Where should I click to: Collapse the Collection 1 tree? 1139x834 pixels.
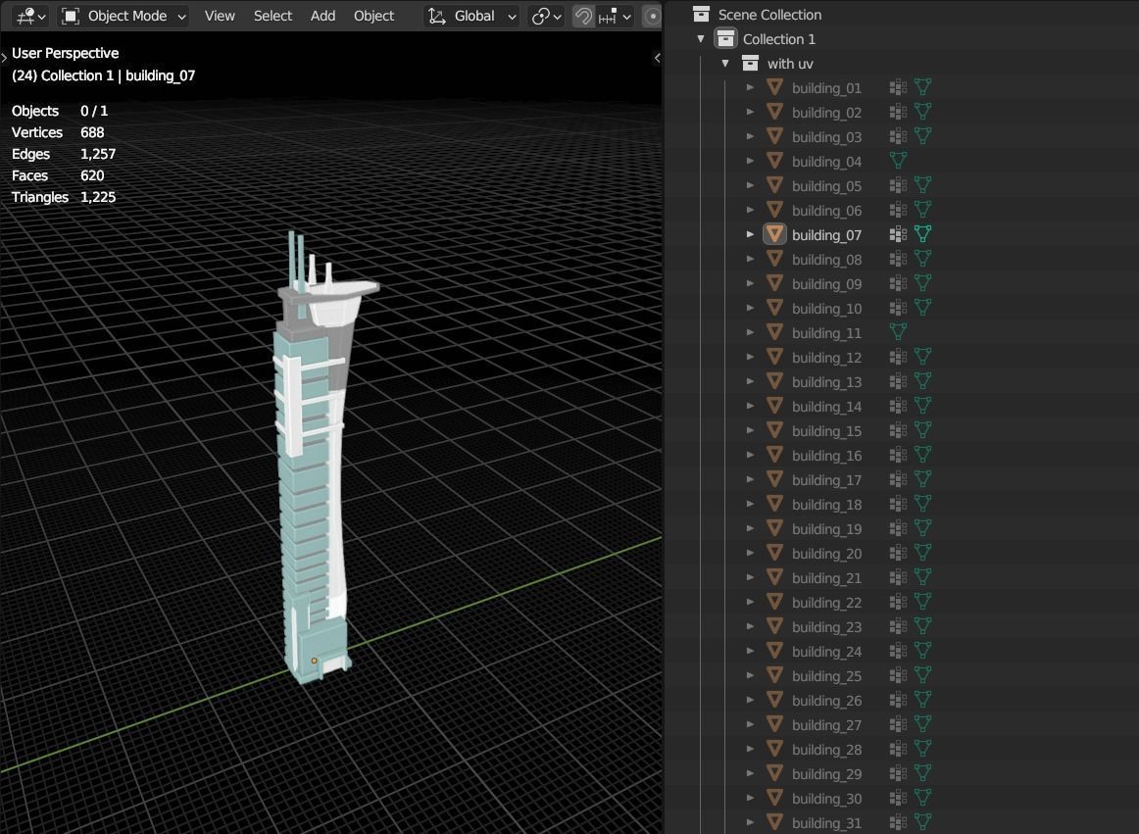[701, 39]
